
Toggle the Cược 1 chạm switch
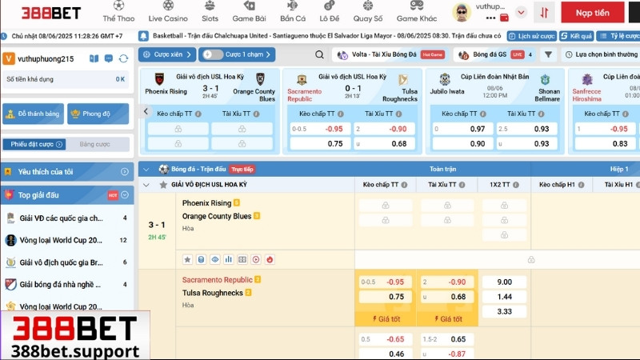tap(213, 54)
